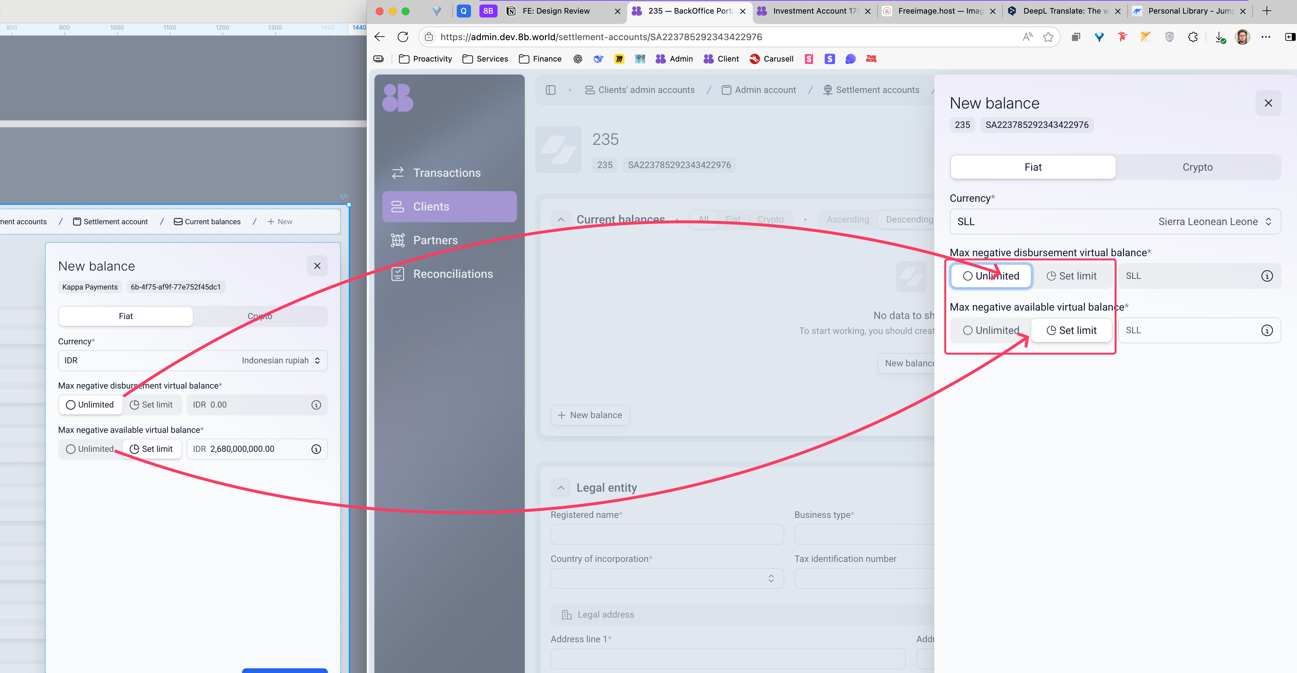Open the Finance bookmarks folder

tap(540, 59)
